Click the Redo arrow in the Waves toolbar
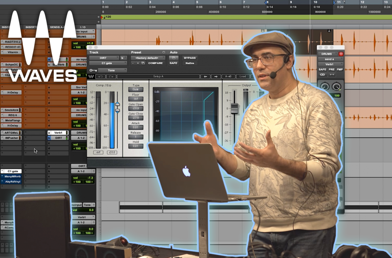392x258 pixels. [x=111, y=77]
